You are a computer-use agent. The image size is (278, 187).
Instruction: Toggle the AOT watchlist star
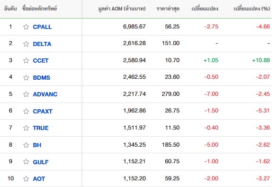click(x=26, y=178)
